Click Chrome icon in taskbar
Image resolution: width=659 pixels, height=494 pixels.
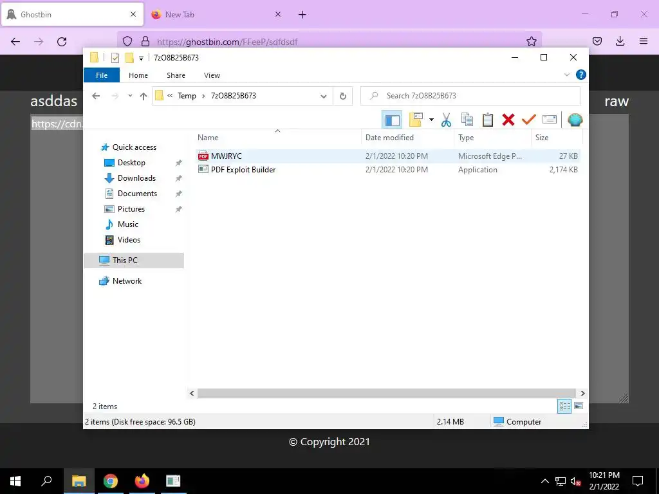tap(111, 481)
